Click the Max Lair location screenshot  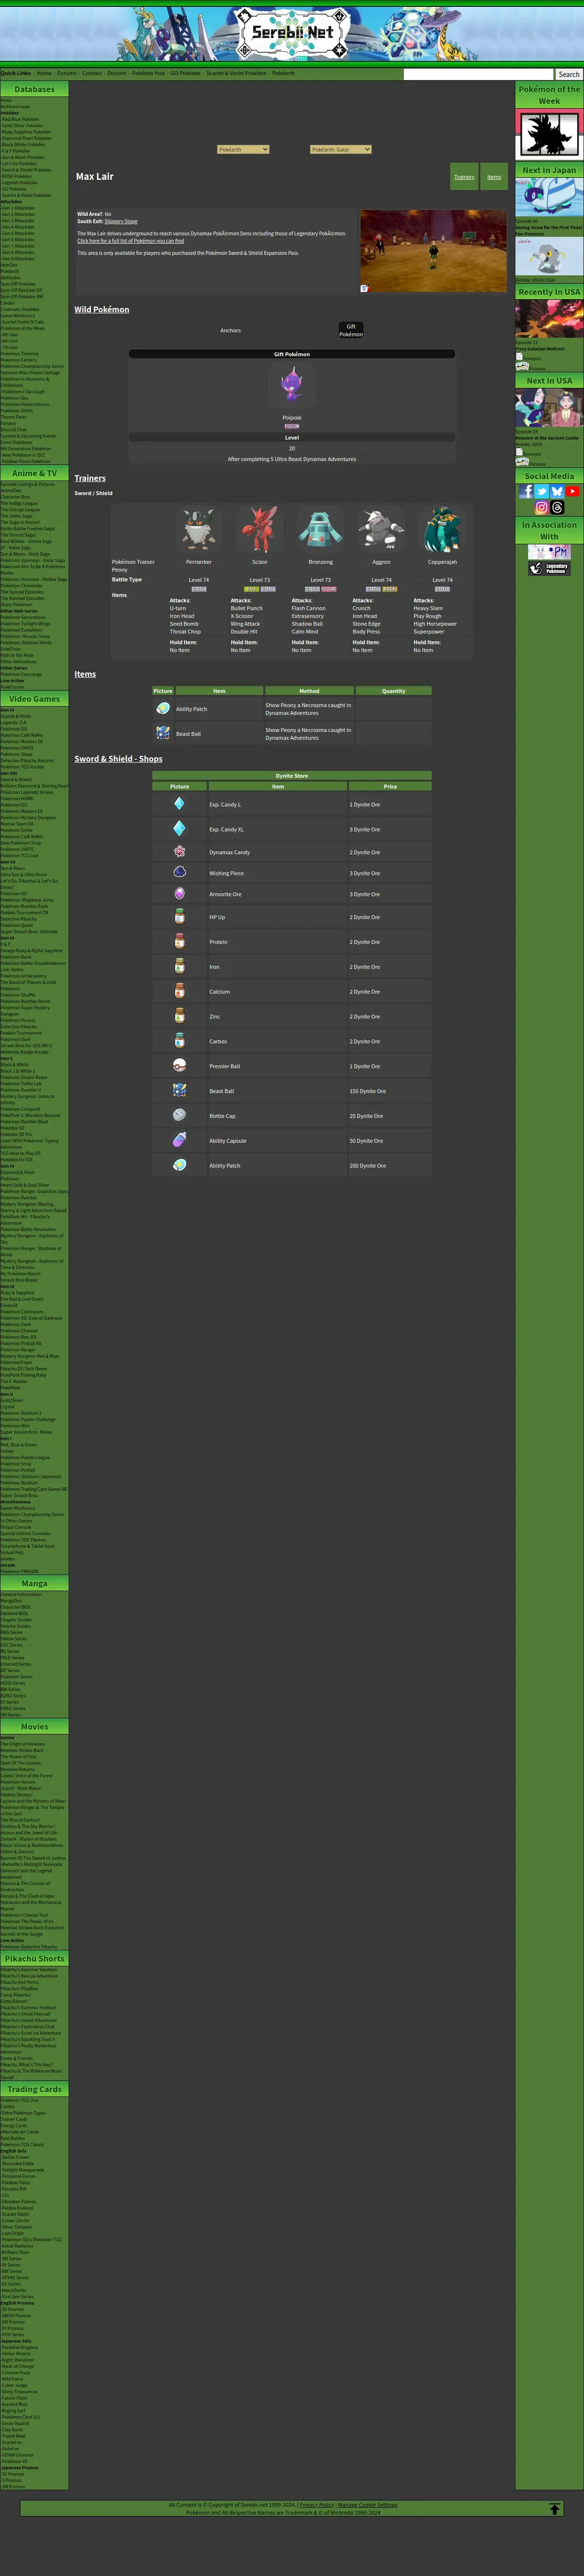[x=433, y=251]
